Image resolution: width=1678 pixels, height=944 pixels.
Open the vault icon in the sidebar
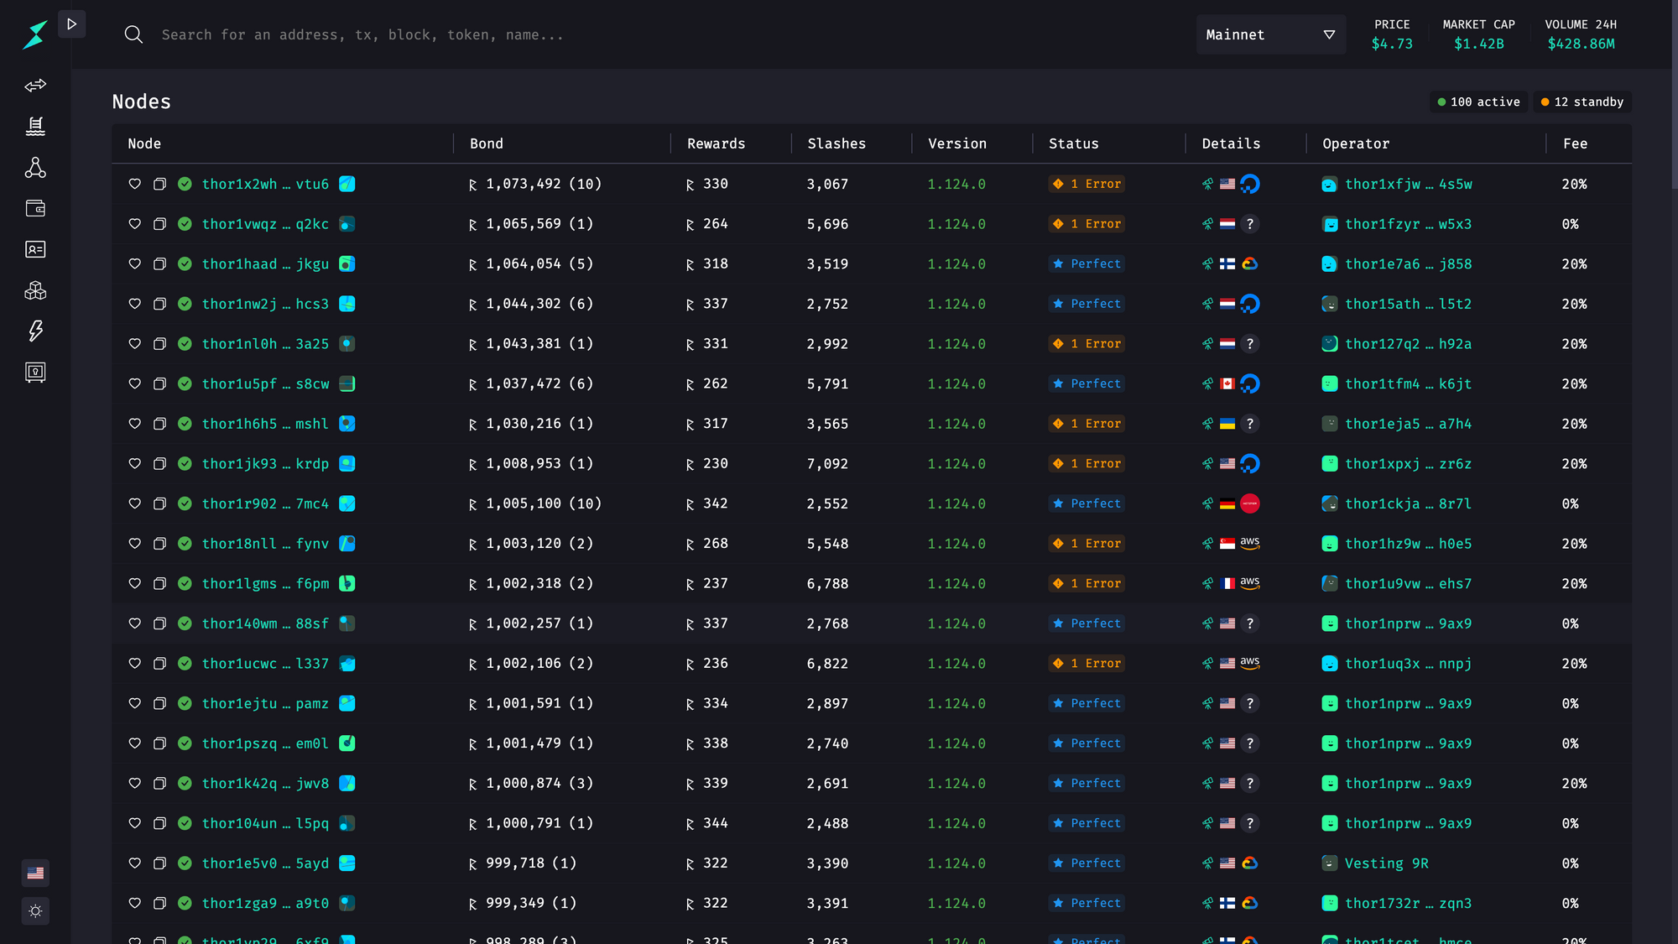(35, 373)
